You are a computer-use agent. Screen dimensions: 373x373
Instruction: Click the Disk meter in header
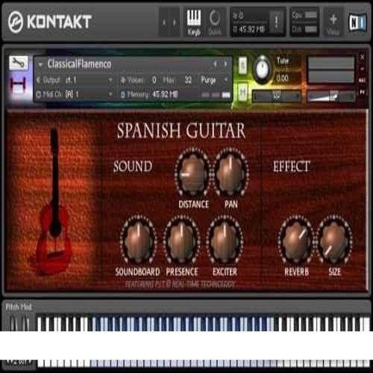tap(310, 29)
